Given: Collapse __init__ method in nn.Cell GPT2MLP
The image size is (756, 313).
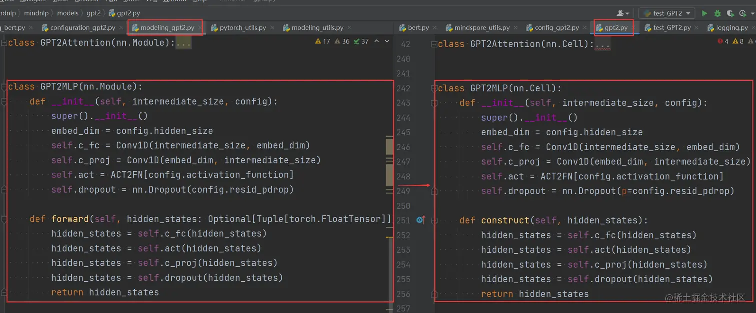Looking at the screenshot, I should click(434, 103).
